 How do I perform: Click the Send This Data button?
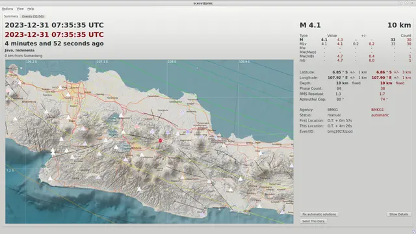click(313, 221)
